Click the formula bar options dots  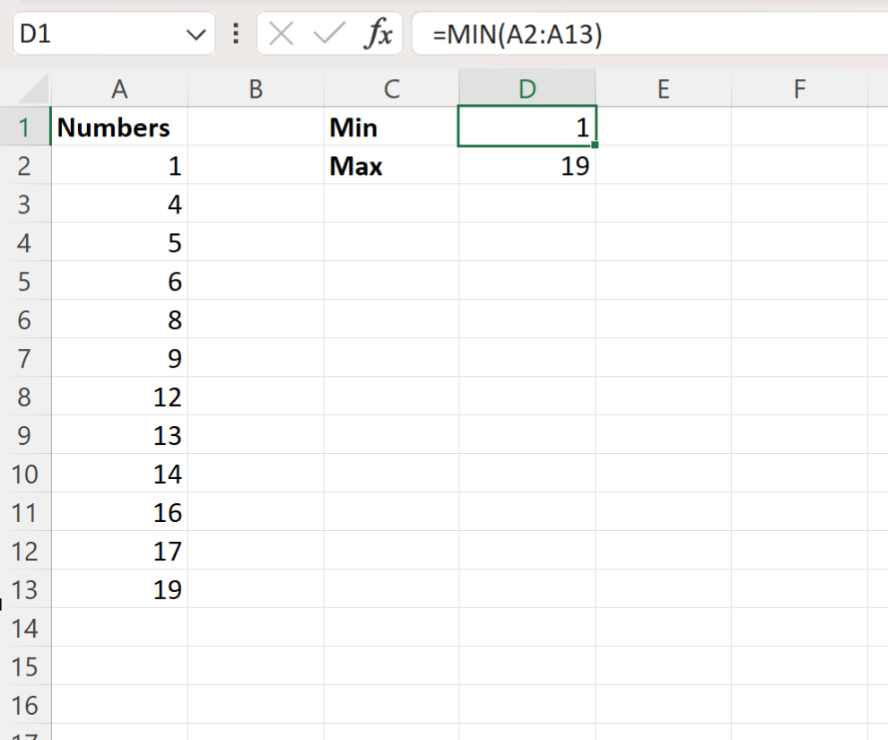pos(236,34)
